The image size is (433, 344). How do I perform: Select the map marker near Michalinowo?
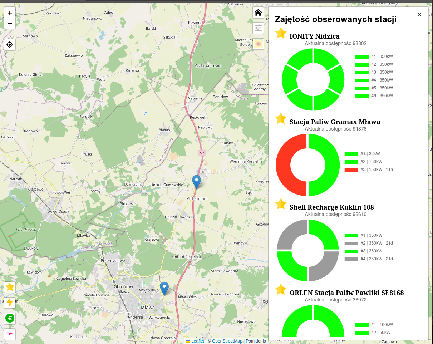point(196,182)
